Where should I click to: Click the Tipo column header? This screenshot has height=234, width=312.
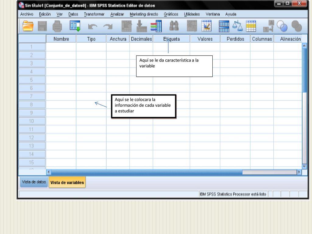[91, 39]
